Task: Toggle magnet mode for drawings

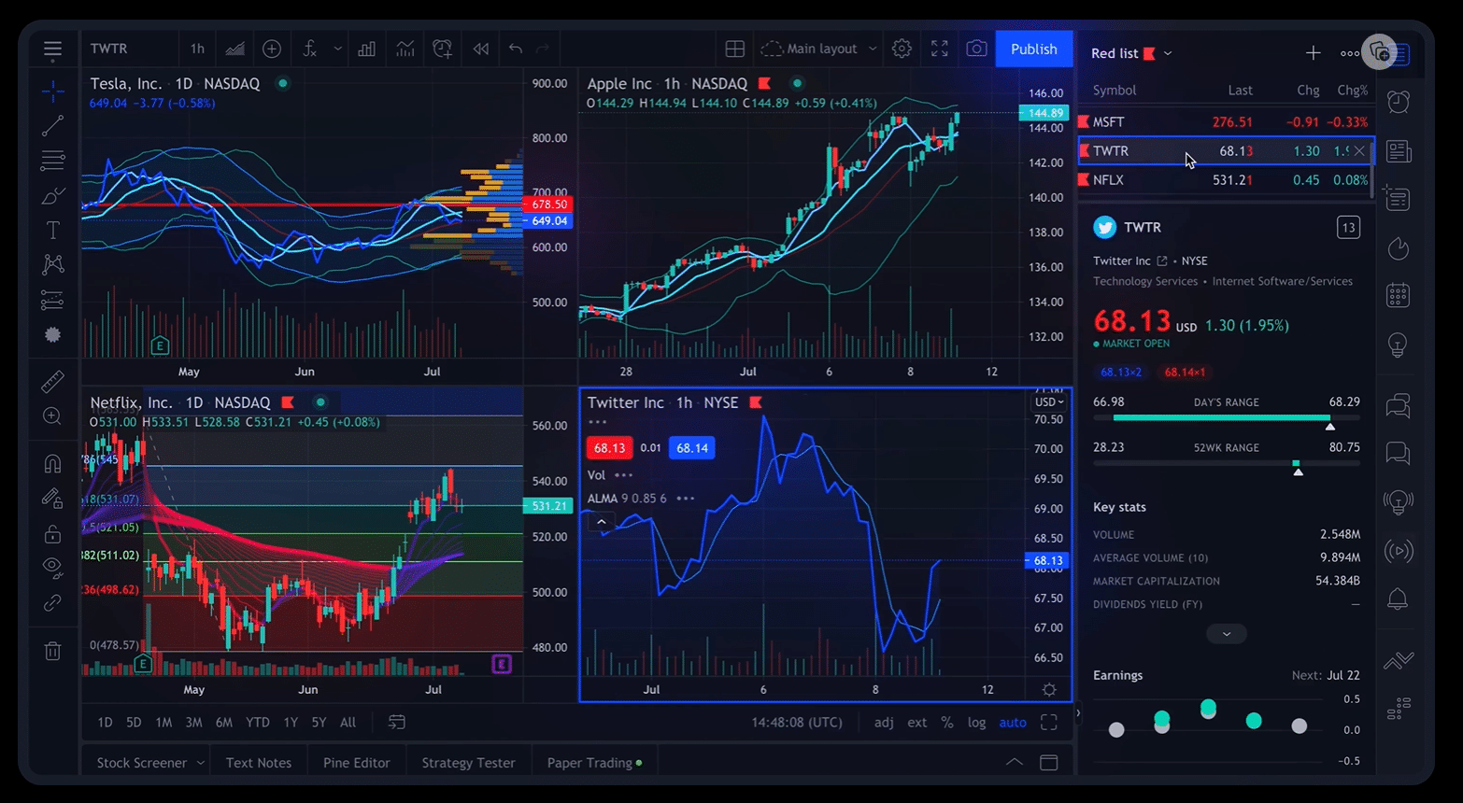Action: pos(52,463)
